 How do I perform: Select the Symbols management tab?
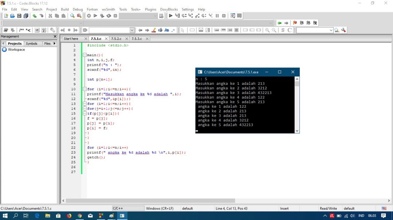coord(32,43)
